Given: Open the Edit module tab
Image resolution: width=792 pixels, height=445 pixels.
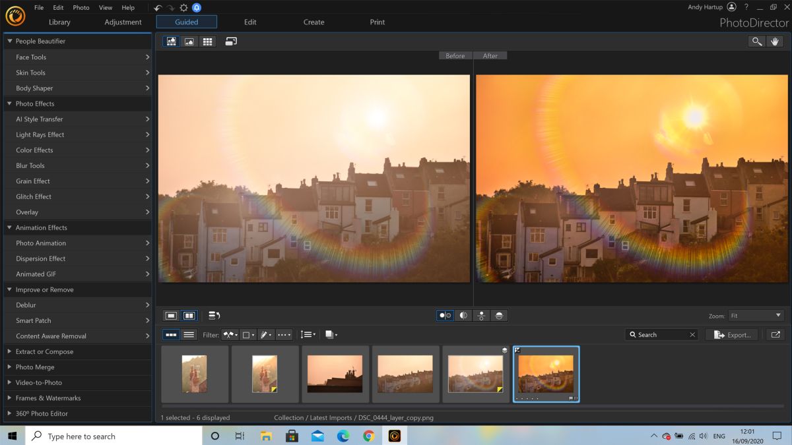Looking at the screenshot, I should tap(250, 22).
